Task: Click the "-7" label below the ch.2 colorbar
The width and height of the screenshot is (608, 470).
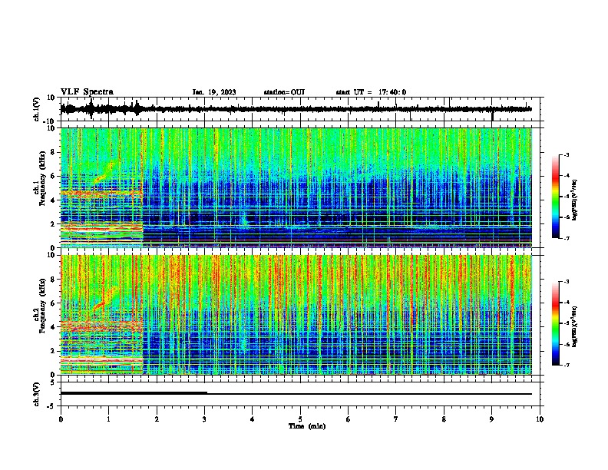Action: (566, 366)
